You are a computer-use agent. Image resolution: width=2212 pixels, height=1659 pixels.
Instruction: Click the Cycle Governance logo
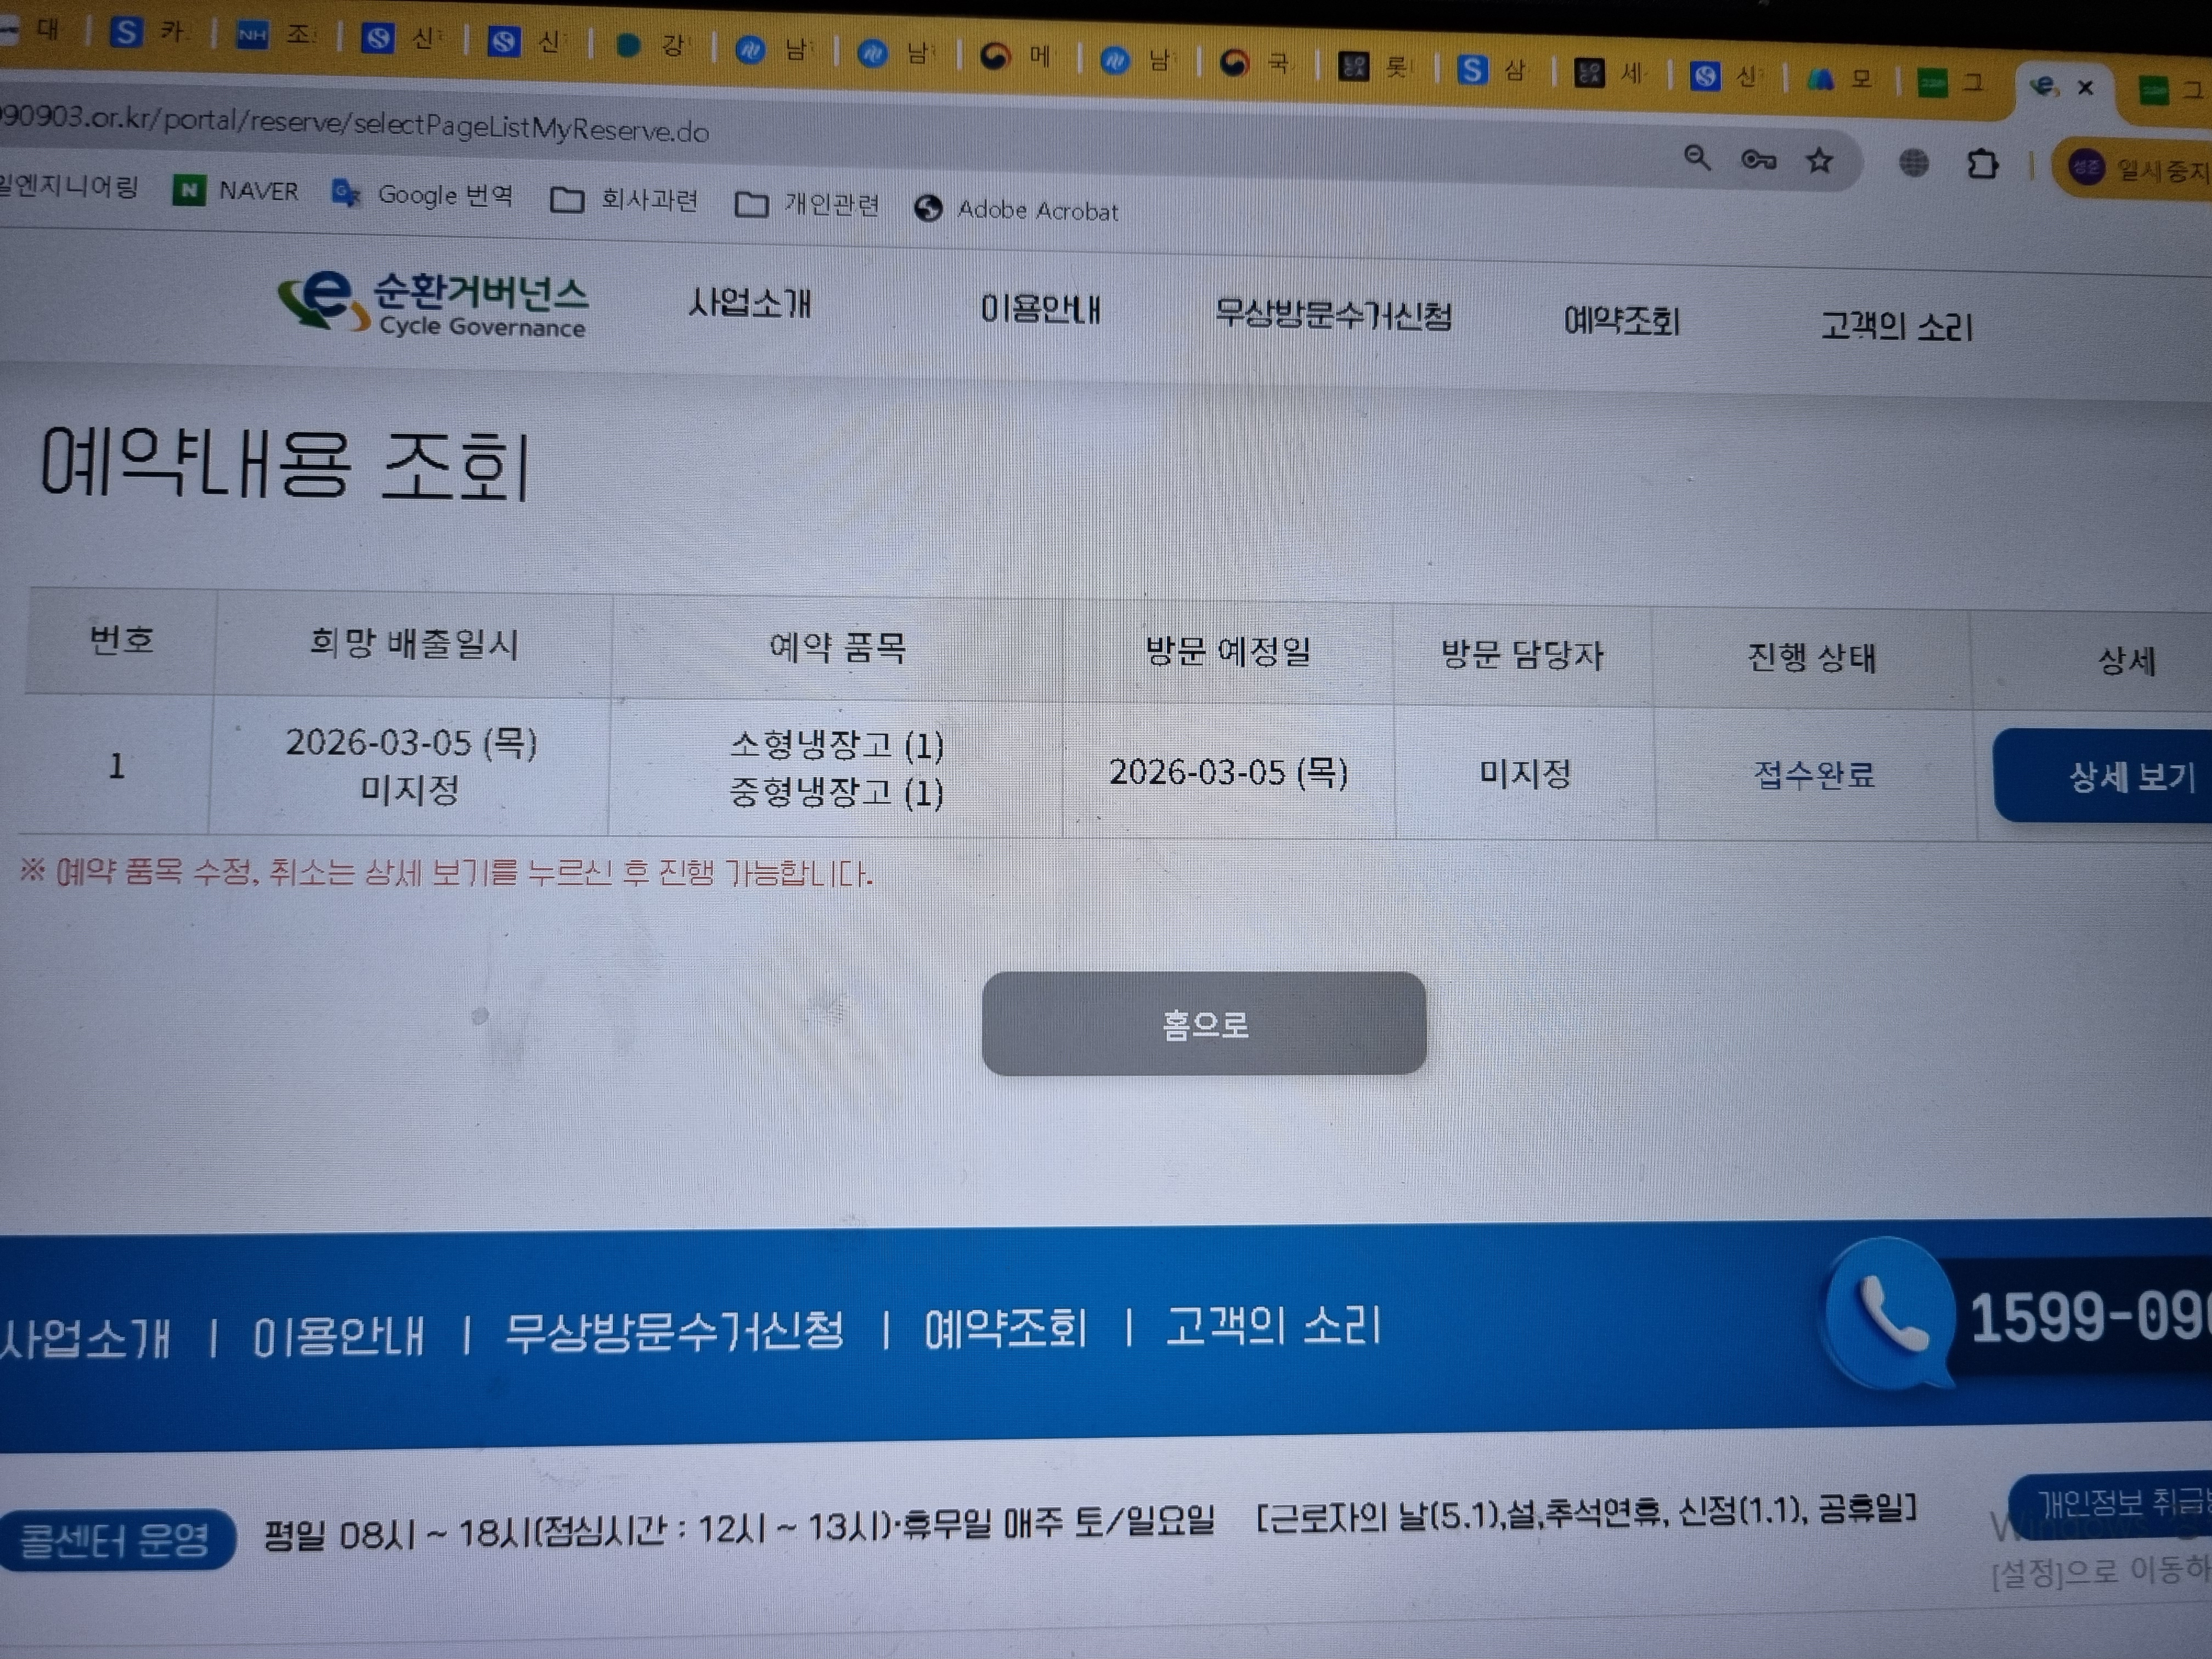tap(432, 303)
